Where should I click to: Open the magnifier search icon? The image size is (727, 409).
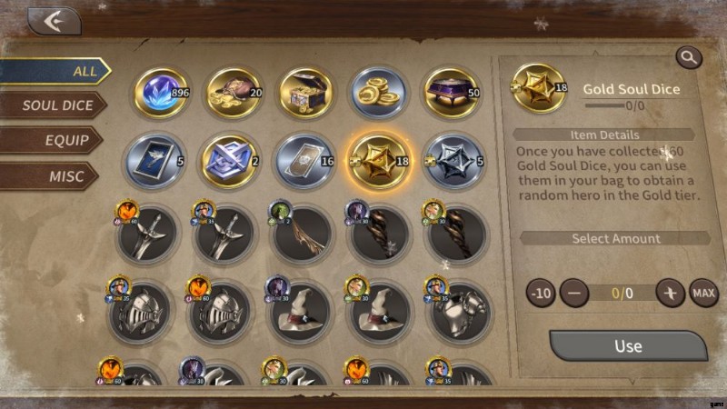689,57
